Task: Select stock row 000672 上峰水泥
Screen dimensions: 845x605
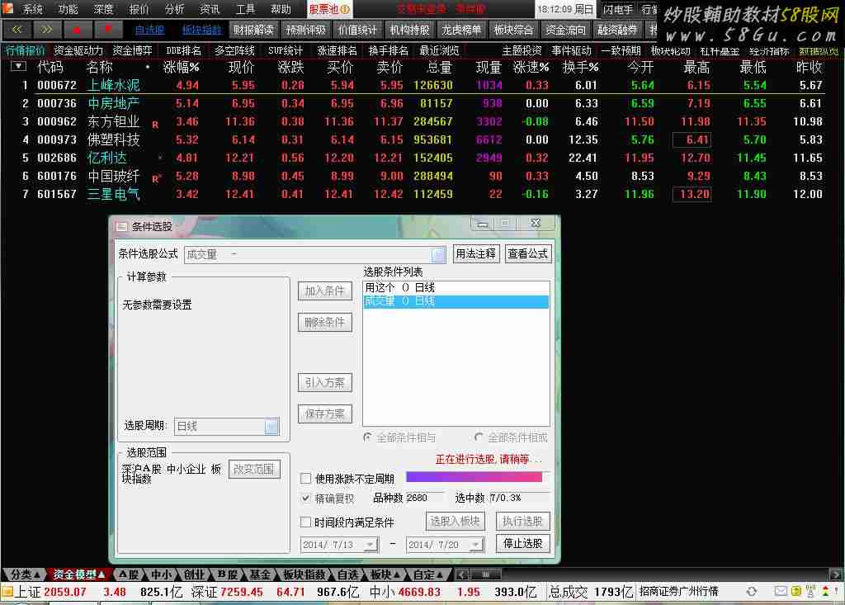Action: point(422,85)
